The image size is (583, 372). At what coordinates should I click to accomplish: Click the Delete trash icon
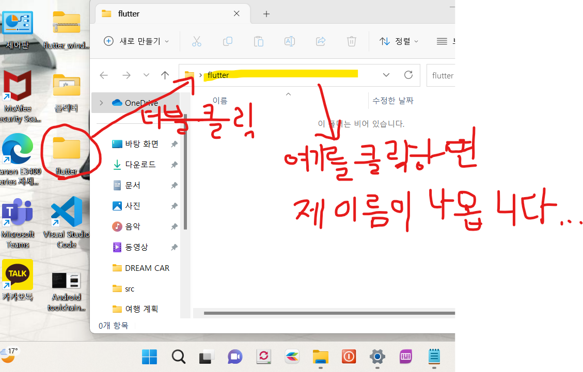point(351,41)
